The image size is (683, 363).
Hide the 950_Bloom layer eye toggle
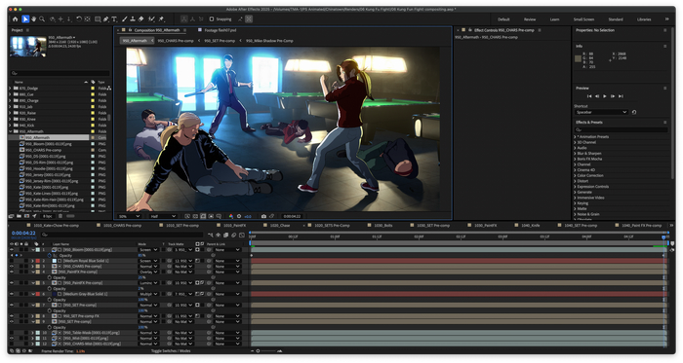tap(12, 250)
